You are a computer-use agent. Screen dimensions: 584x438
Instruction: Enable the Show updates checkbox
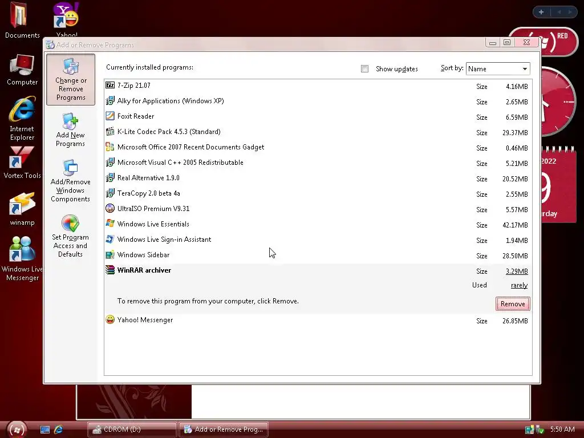tap(364, 68)
